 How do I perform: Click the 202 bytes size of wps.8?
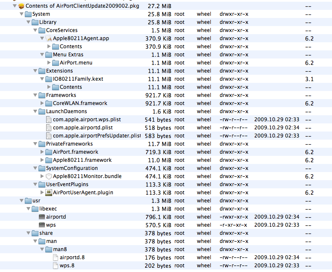158,266
